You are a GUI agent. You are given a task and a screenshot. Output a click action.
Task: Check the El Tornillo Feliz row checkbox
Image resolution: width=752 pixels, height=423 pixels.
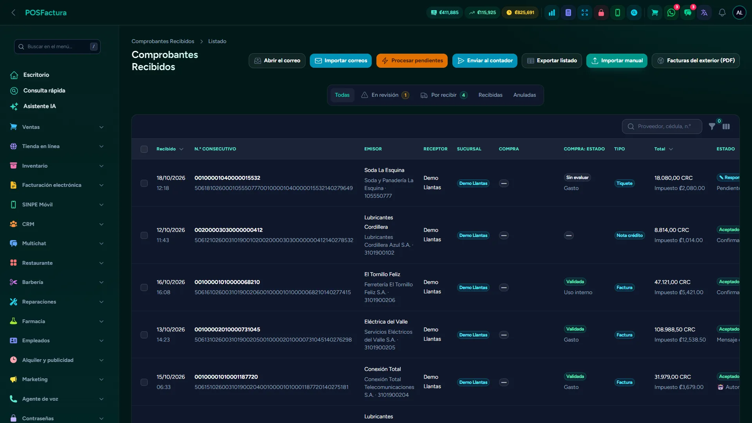[x=144, y=287]
